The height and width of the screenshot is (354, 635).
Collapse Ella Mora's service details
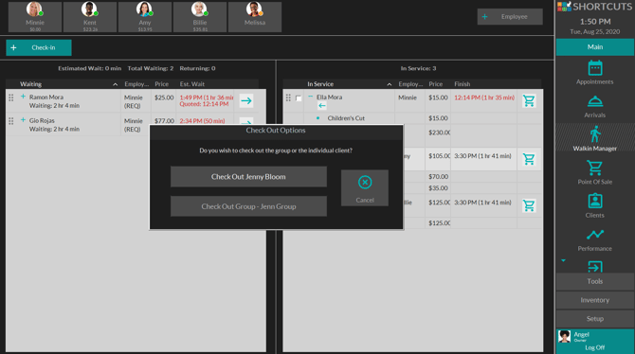(x=310, y=97)
